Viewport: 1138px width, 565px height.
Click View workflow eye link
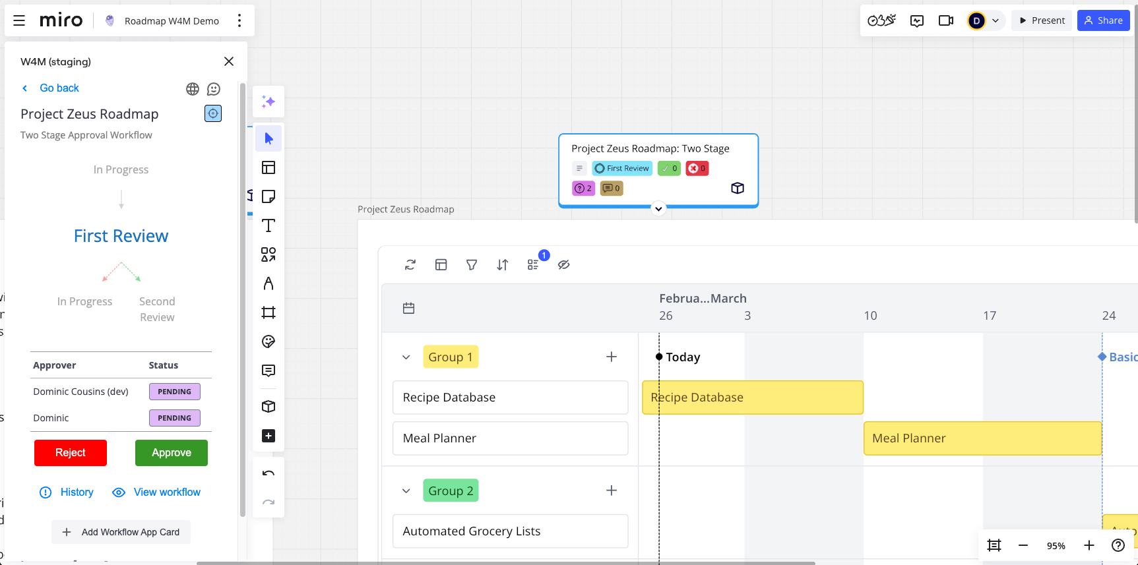156,492
